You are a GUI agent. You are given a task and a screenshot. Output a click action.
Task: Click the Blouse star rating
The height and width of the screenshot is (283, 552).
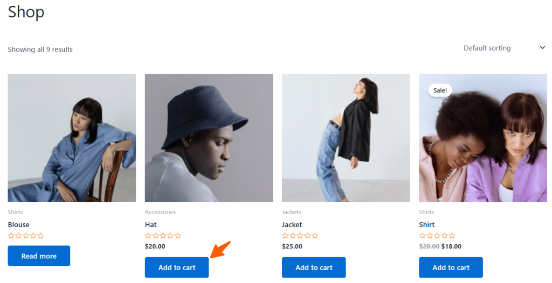(26, 236)
